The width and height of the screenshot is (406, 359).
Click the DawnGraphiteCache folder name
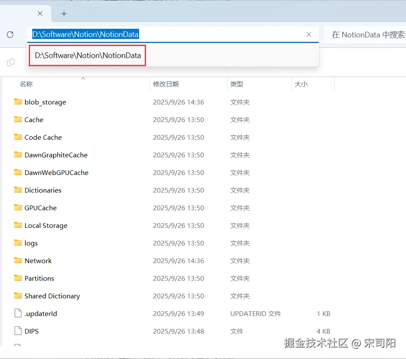(x=56, y=155)
